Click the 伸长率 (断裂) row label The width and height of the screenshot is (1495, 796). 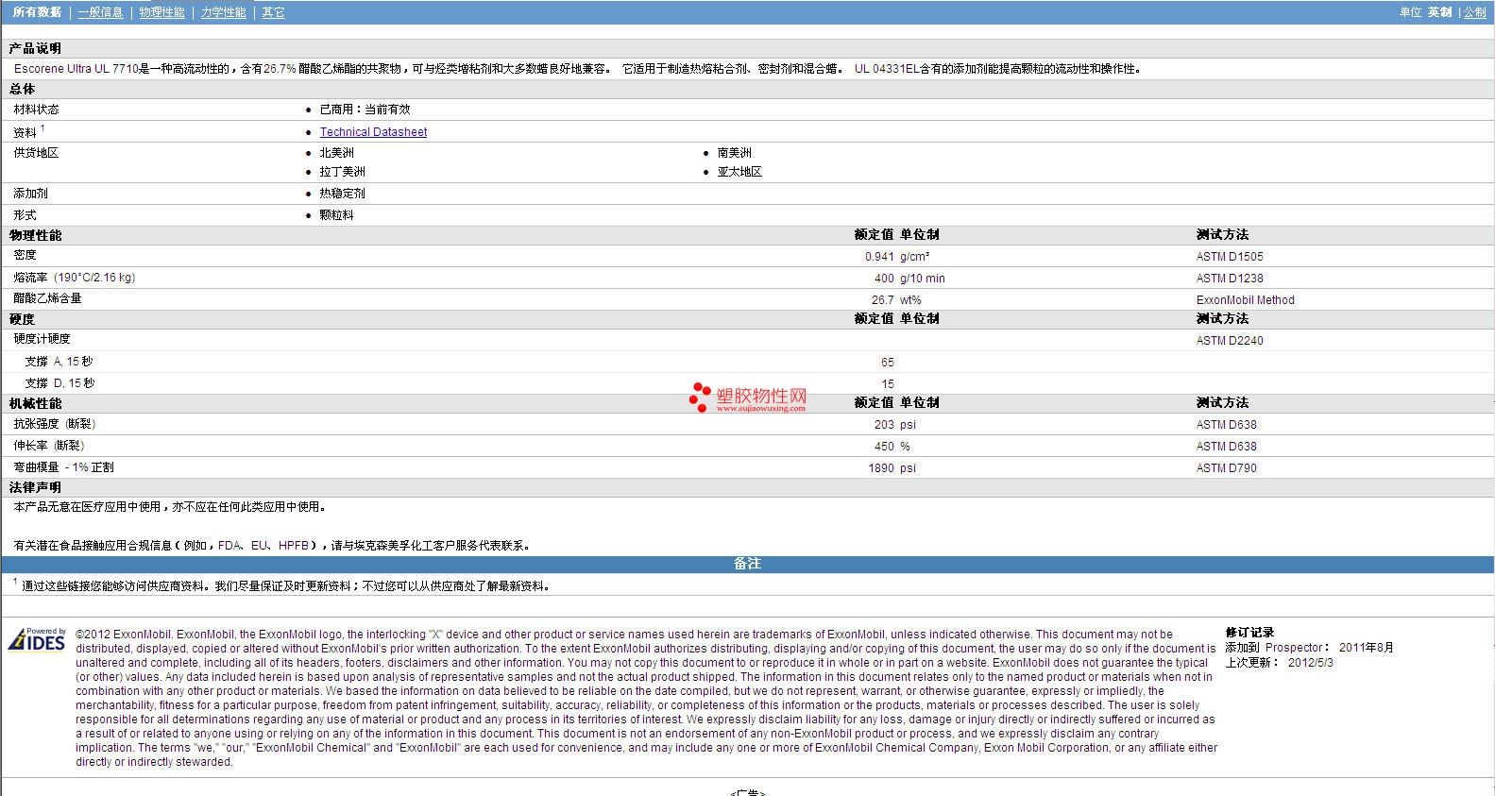click(x=49, y=446)
